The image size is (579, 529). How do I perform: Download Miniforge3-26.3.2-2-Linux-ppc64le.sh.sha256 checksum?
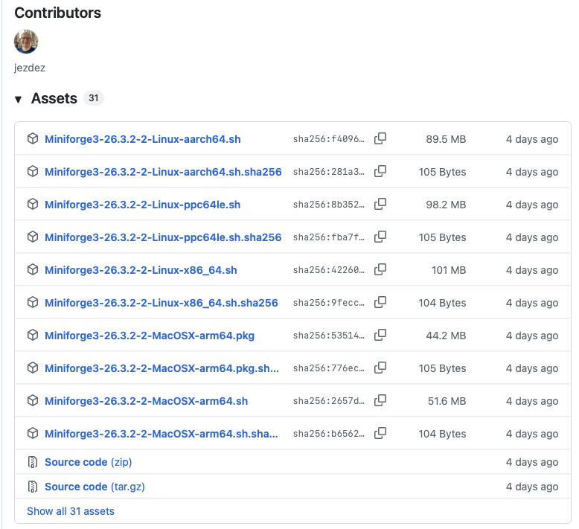coord(163,237)
